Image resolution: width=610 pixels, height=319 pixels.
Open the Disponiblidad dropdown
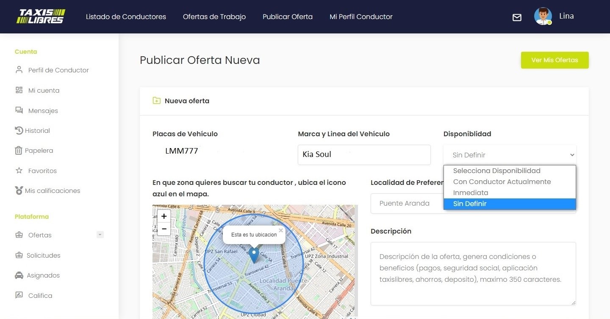[x=510, y=155]
